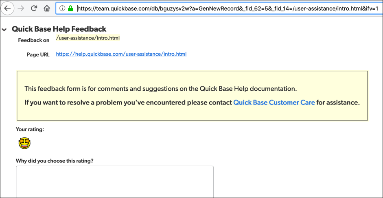Reload the page with the refresh icon
This screenshot has width=383, height=198.
pyautogui.click(x=34, y=8)
